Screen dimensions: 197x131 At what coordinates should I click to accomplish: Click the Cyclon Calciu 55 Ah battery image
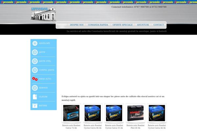(x=114, y=113)
